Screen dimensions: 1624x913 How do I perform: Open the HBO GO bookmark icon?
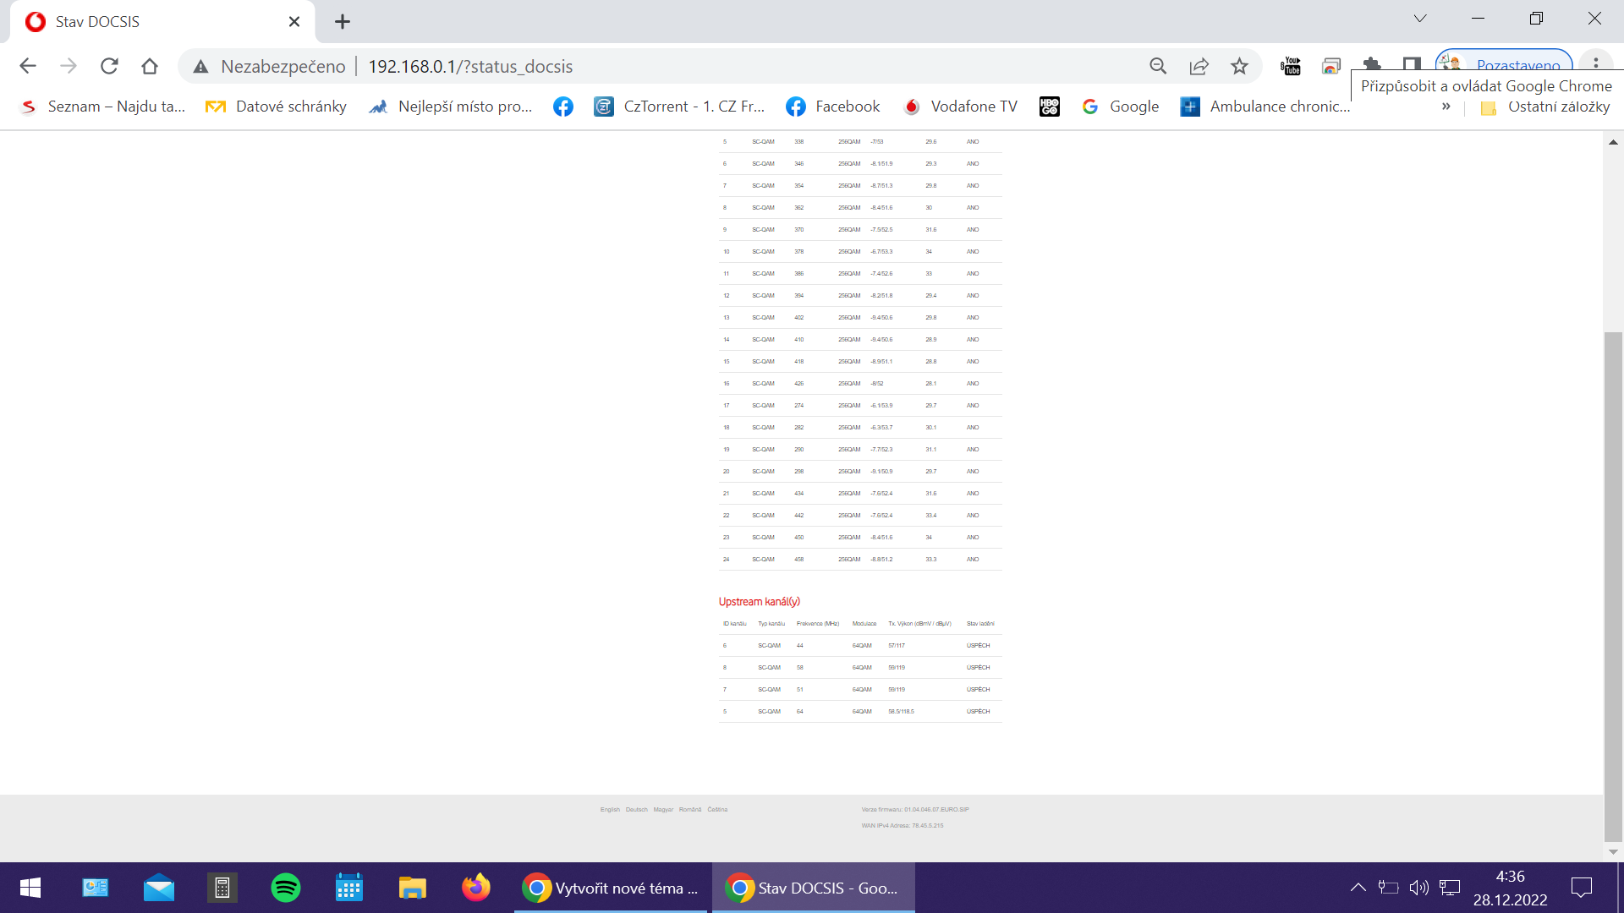(1049, 107)
